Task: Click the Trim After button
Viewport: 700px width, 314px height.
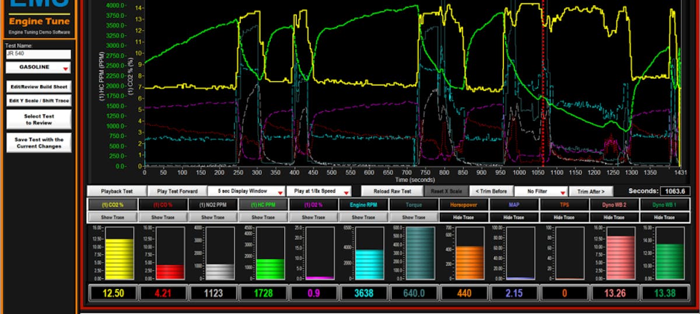Action: (590, 191)
